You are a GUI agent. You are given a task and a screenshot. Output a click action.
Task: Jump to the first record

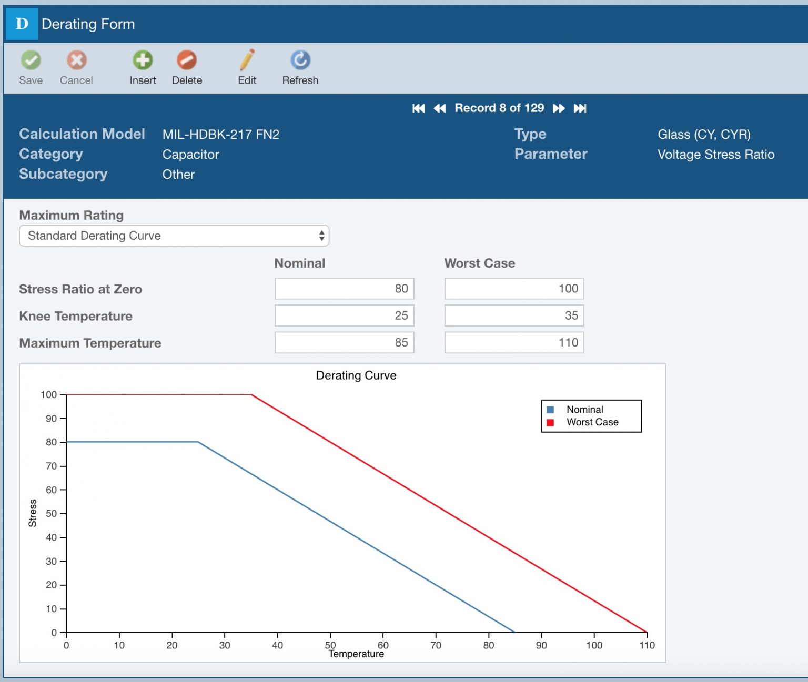[418, 108]
